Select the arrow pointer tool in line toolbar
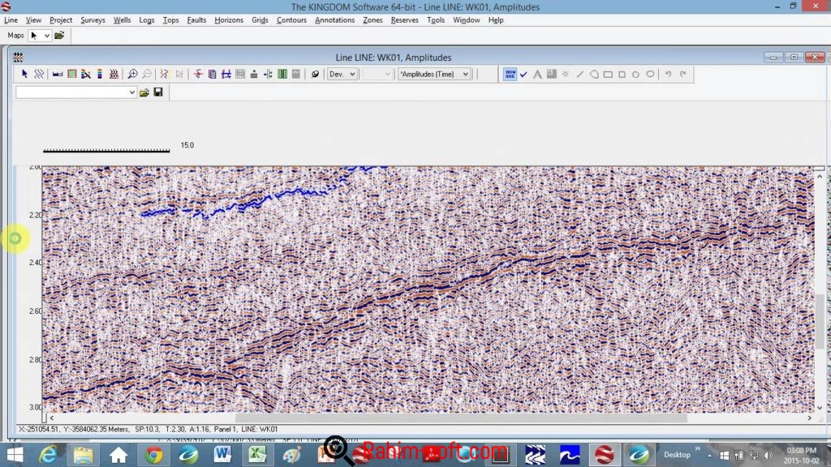The height and width of the screenshot is (467, 831). click(x=24, y=74)
